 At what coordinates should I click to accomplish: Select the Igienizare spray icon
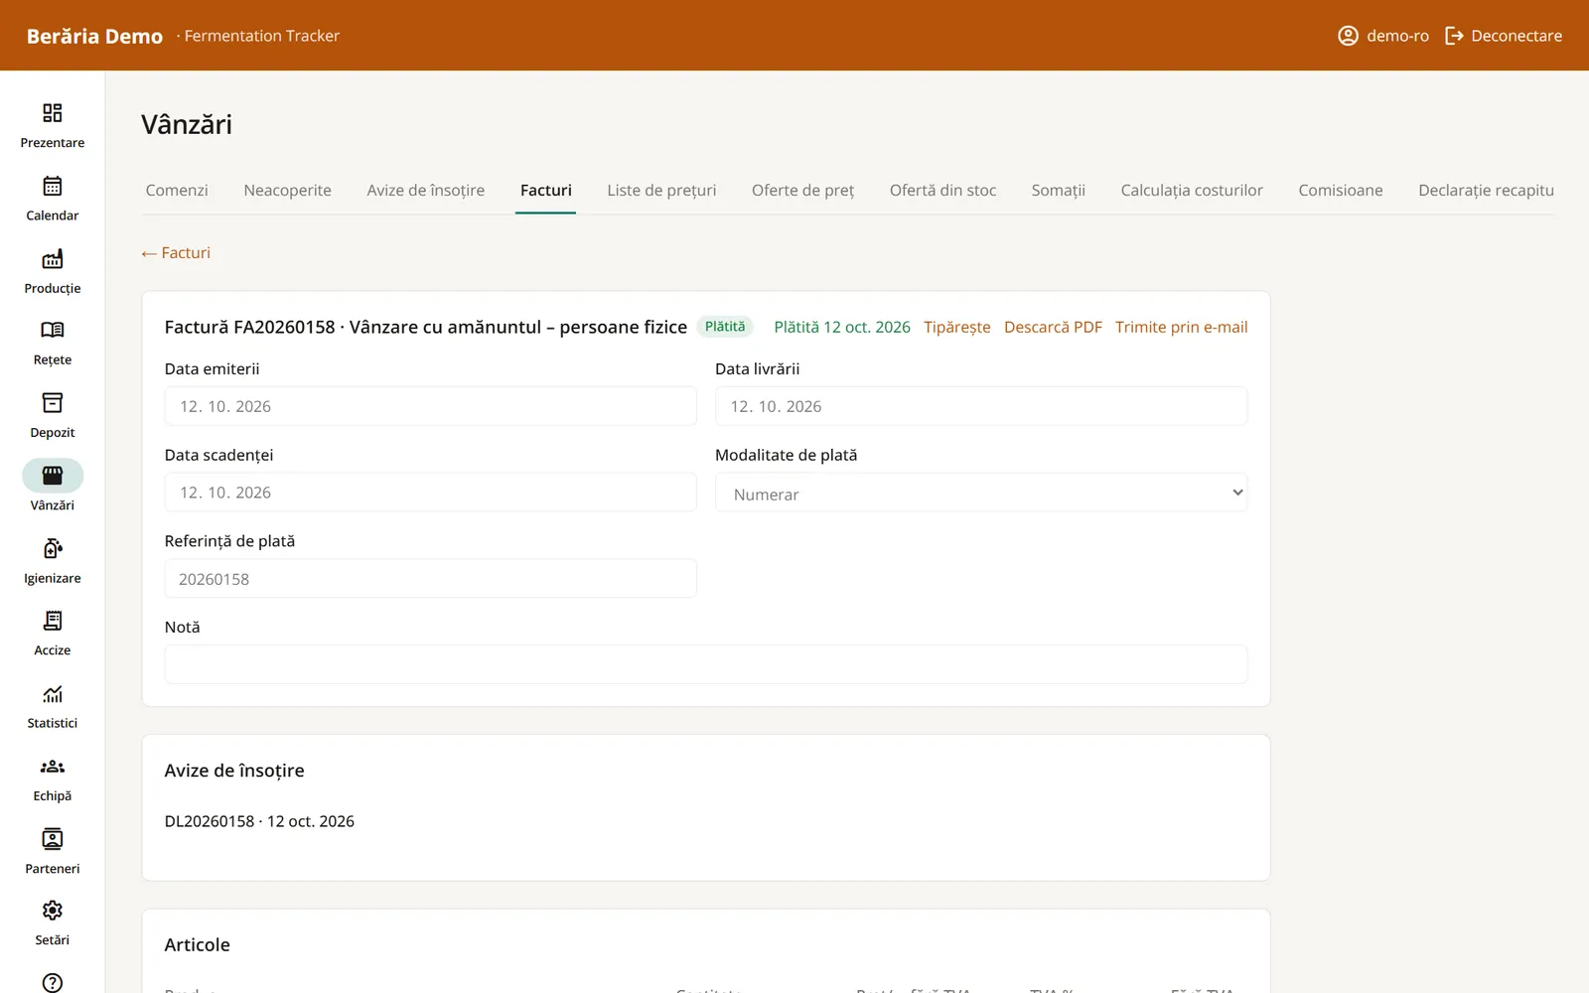(53, 548)
